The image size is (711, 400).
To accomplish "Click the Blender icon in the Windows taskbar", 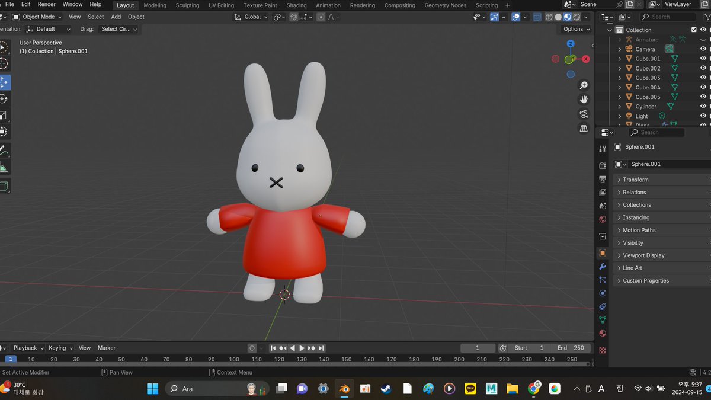I will 344,389.
